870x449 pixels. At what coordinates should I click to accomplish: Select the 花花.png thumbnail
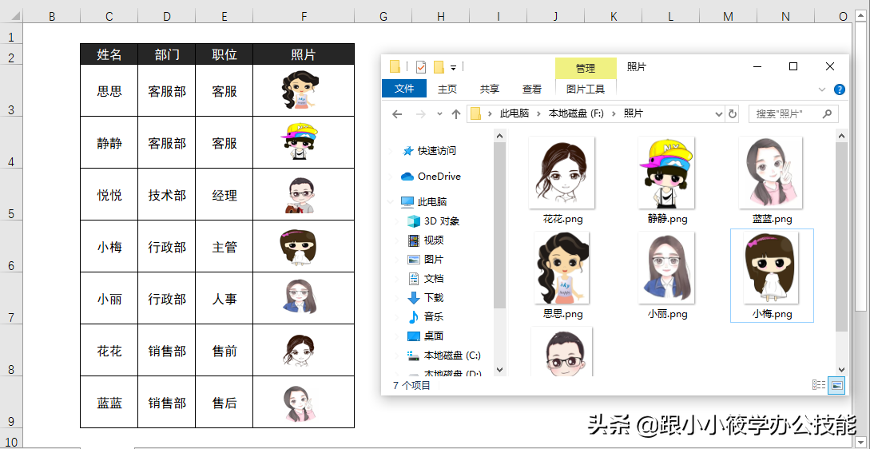click(562, 173)
